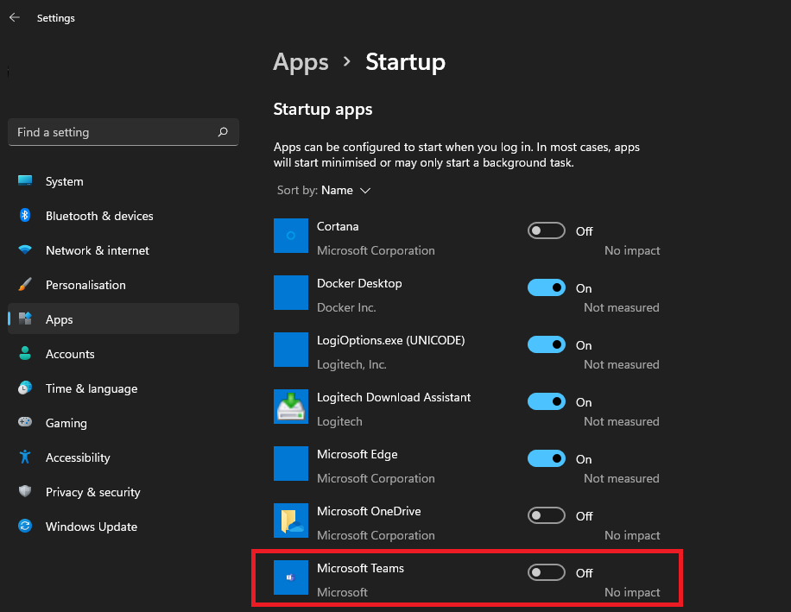Disable Docker Desktop startup toggle
The image size is (791, 612).
(x=547, y=287)
